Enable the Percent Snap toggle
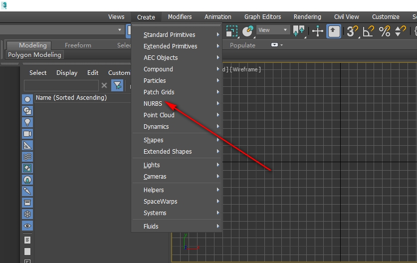The height and width of the screenshot is (263, 417). 385,31
